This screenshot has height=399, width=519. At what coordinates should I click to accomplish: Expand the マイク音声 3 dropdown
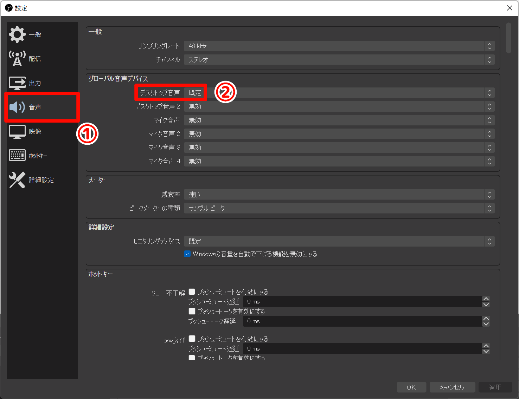(x=339, y=148)
